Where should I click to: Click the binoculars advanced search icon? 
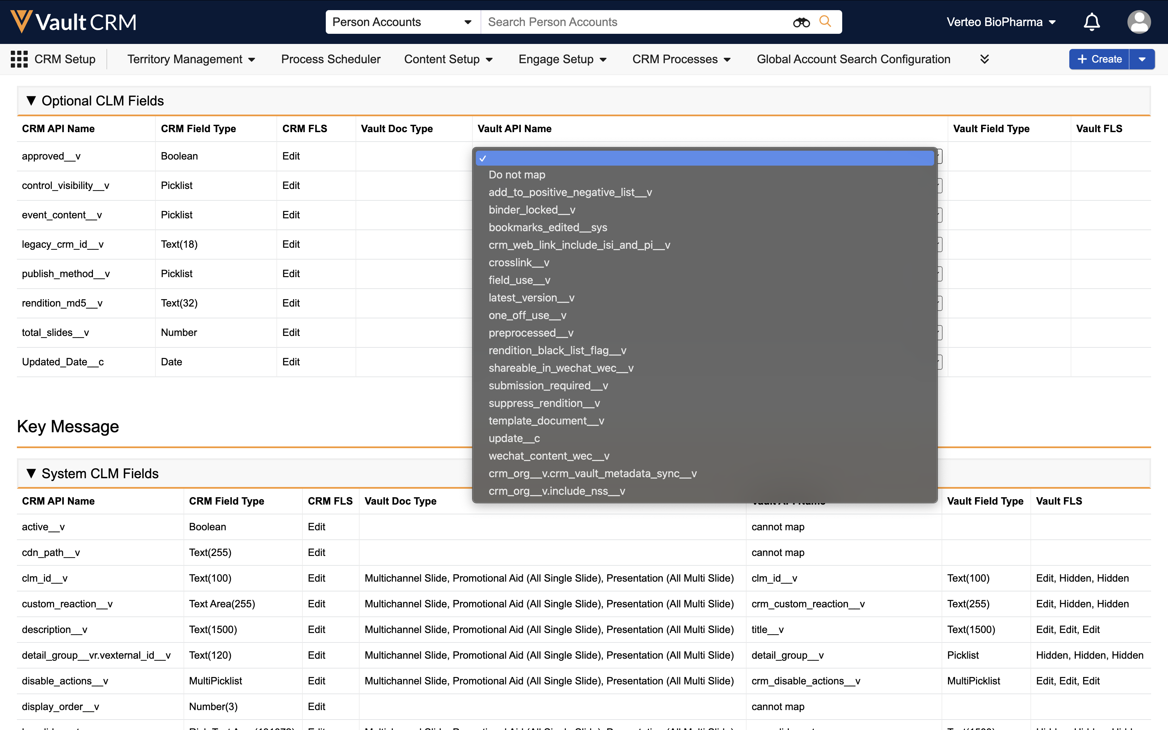pos(801,22)
